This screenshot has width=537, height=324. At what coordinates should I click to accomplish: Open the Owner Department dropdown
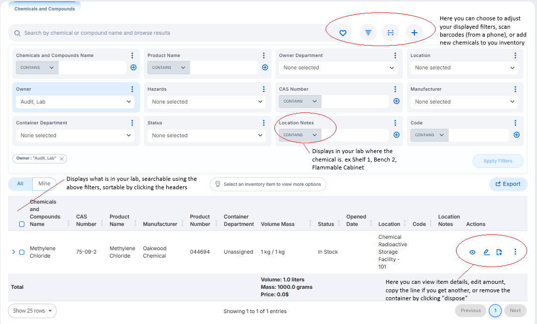point(338,67)
